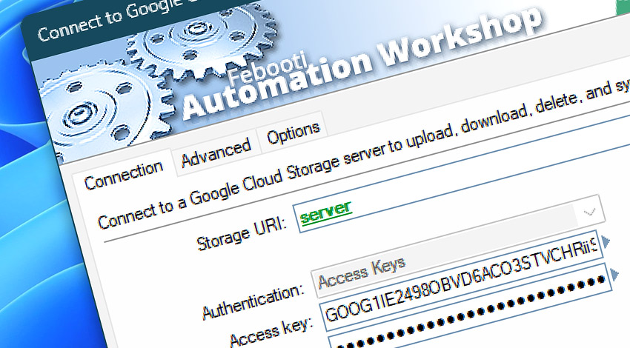Click variable wizard arrow beside Access key

[606, 241]
